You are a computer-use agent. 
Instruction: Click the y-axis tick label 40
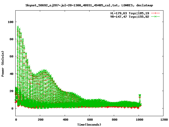coord(11,74)
